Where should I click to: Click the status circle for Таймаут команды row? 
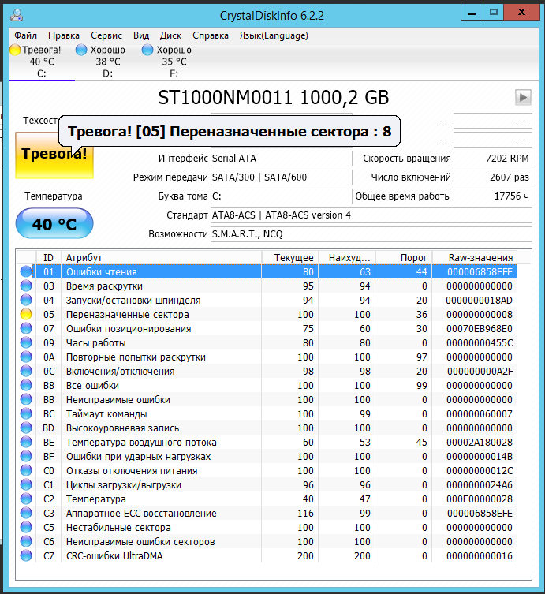26,413
